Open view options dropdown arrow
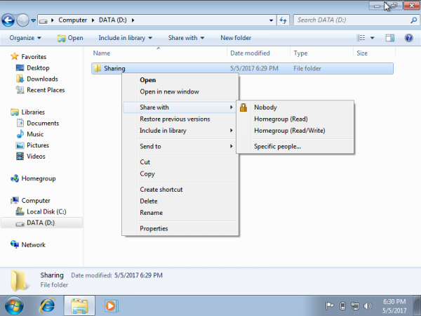 (x=373, y=38)
